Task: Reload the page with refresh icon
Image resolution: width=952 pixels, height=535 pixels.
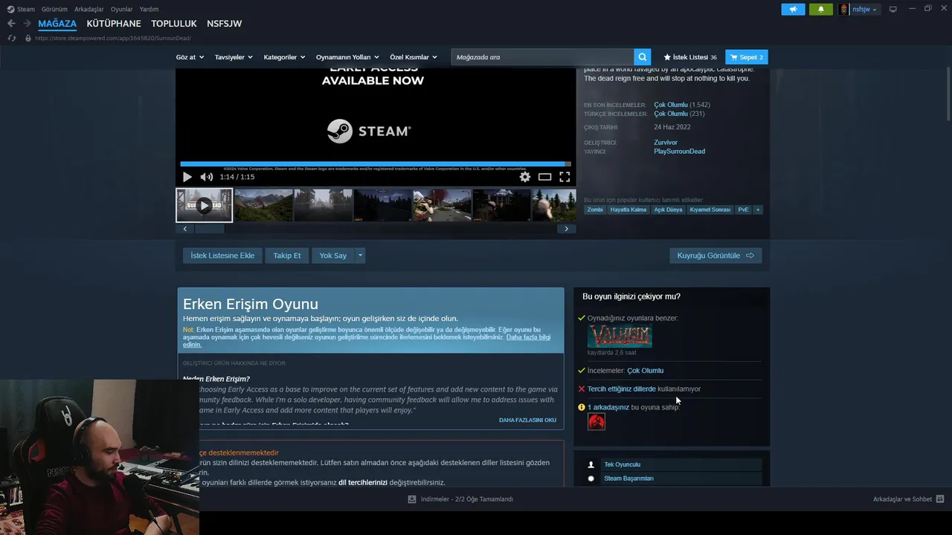Action: [x=11, y=38]
